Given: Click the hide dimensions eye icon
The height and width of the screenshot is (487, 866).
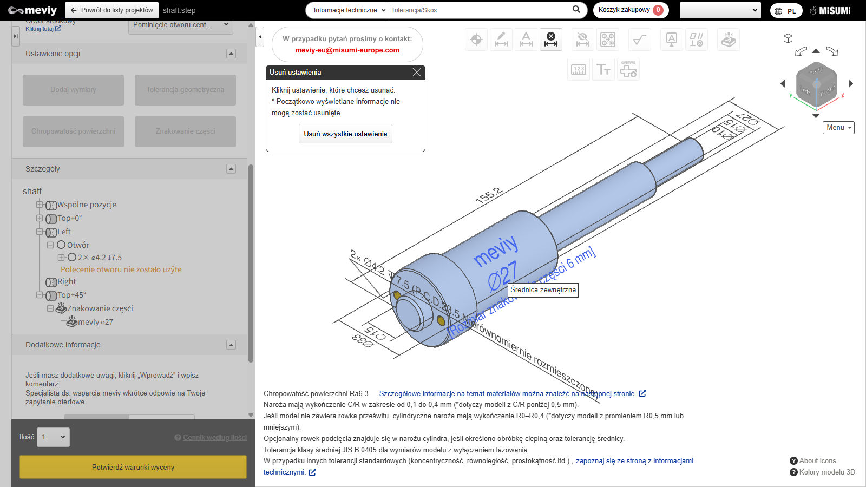Looking at the screenshot, I should [x=582, y=40].
